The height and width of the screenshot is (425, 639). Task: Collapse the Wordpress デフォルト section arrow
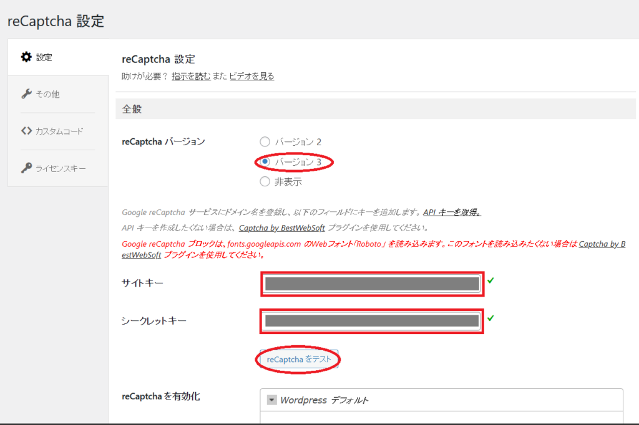[x=271, y=400]
